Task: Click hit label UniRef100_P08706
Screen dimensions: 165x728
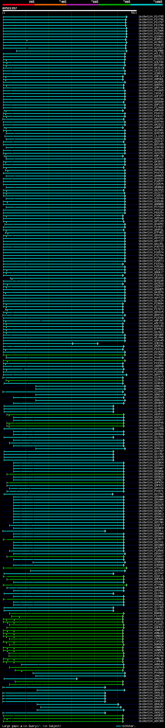Action: [x=151, y=295]
